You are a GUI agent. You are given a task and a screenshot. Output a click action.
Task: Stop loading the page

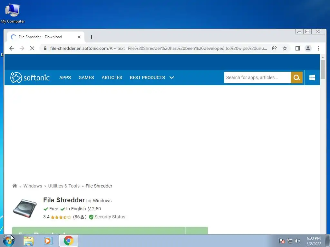(x=32, y=48)
